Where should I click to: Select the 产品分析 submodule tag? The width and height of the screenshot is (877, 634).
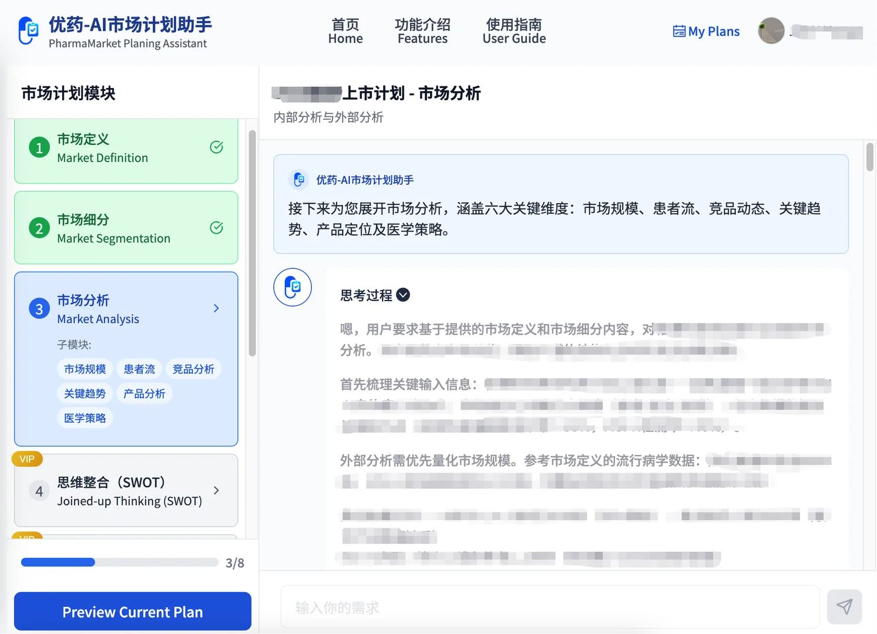(x=145, y=393)
